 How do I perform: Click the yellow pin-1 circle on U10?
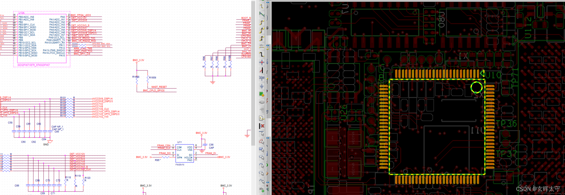477,87
